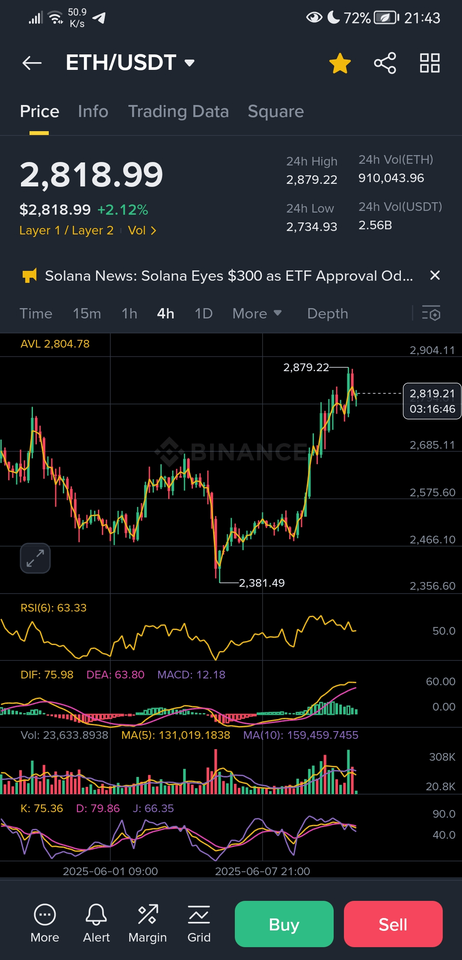Screen dimensions: 462x960
Task: Tap the 24h Vol(USDT) value 2.56B
Action: click(375, 225)
